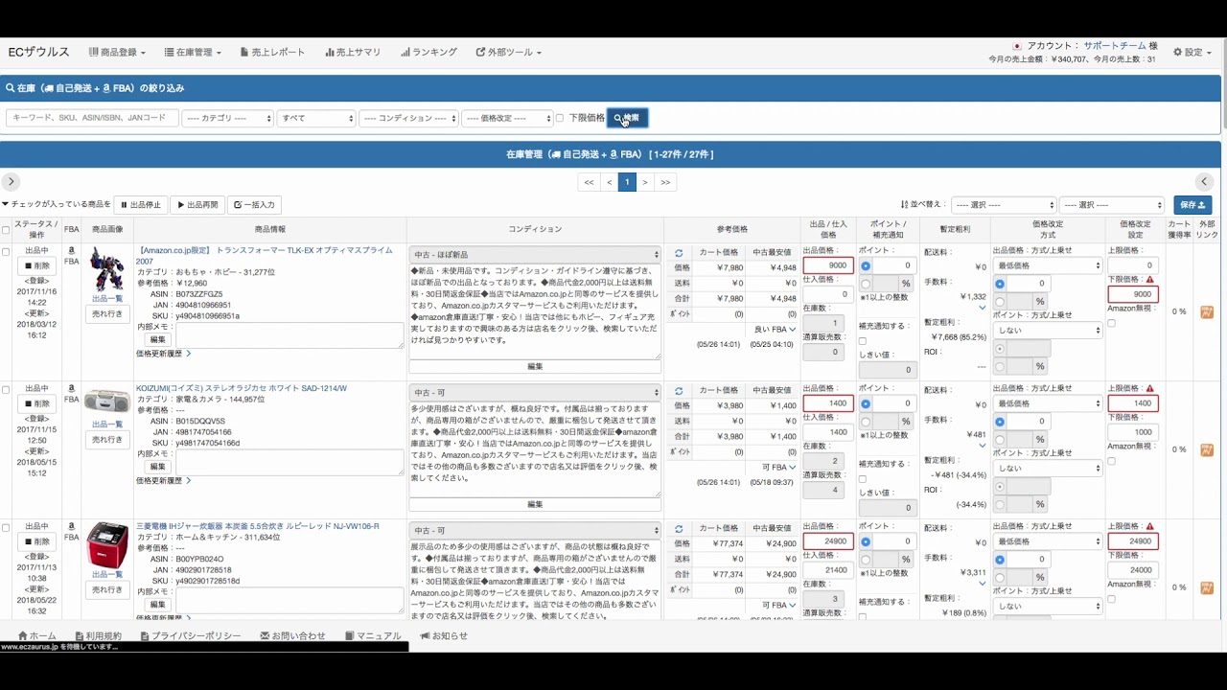Tick the Amazon無視 checkbox for first item
Screen dimensions: 1227x690
pyautogui.click(x=1111, y=323)
